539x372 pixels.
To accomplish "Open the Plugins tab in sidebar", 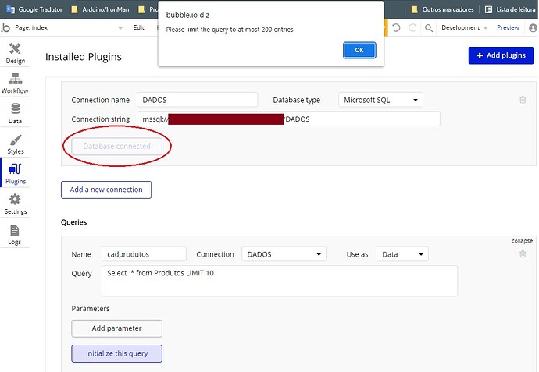I will (15, 174).
